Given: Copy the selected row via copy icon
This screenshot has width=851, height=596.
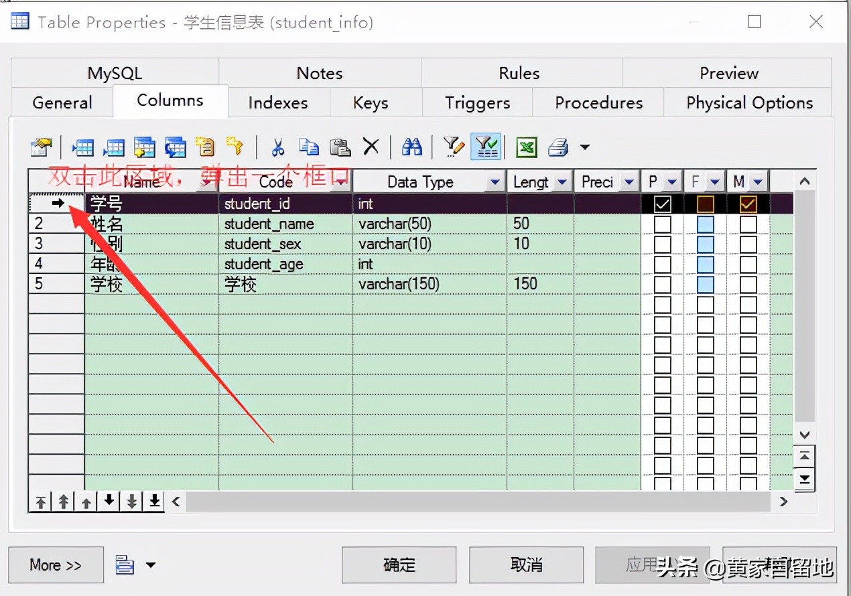Looking at the screenshot, I should (x=309, y=147).
